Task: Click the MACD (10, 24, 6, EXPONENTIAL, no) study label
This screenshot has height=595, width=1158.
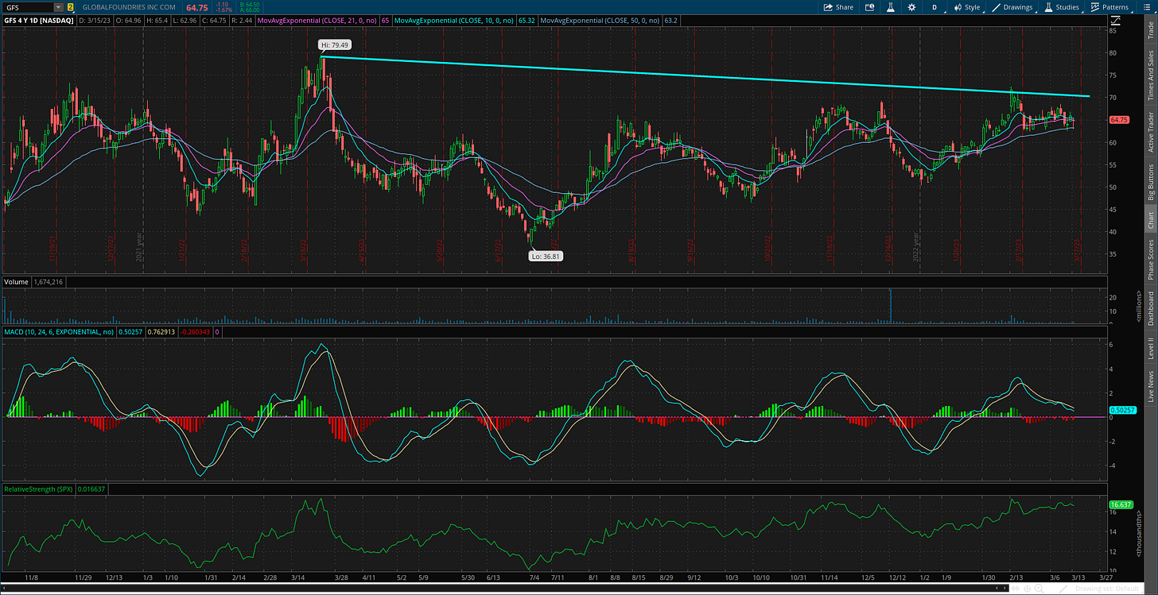Action: click(58, 331)
